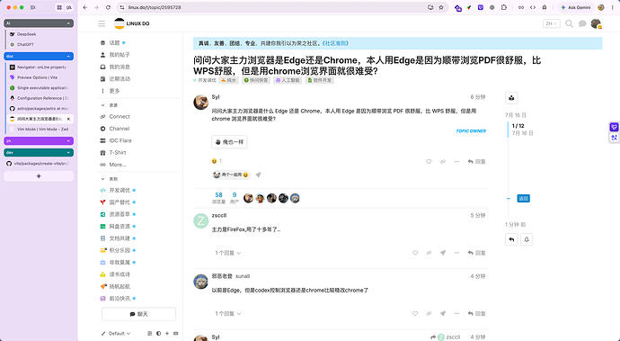Expand the 1 reply toggle under zsccll's post
Viewport: 620px width, 341px height.
(x=228, y=253)
